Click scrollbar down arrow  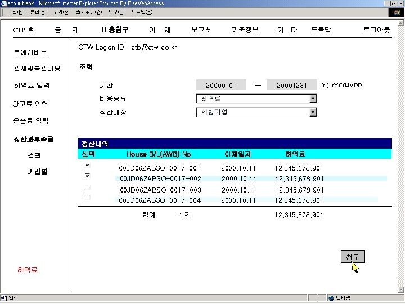click(x=401, y=289)
